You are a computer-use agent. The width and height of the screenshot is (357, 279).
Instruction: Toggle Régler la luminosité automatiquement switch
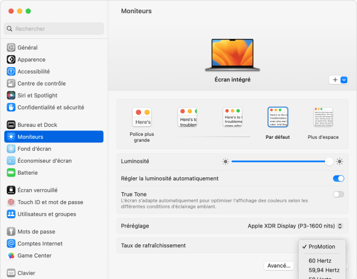(x=338, y=178)
